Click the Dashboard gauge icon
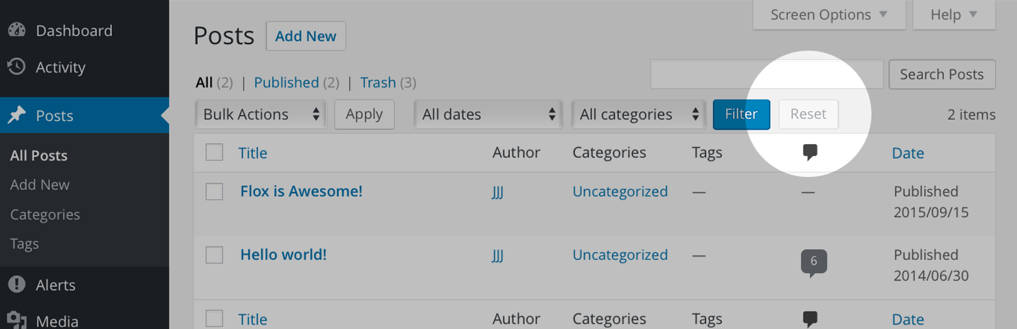Image resolution: width=1017 pixels, height=329 pixels. coord(16,30)
